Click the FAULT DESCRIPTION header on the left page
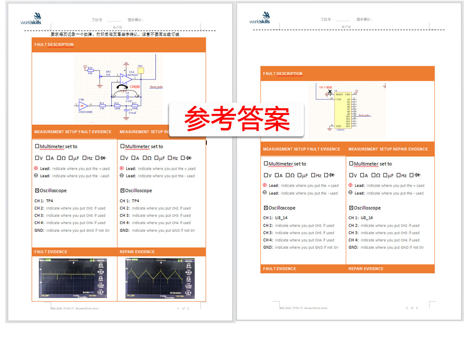The width and height of the screenshot is (473, 337). 54,44
